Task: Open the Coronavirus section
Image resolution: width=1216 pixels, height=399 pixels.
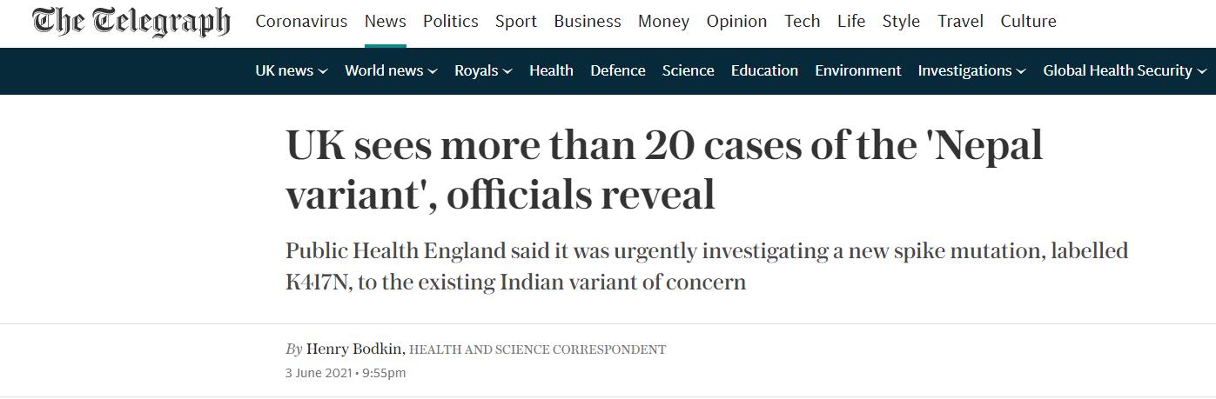Action: point(301,22)
